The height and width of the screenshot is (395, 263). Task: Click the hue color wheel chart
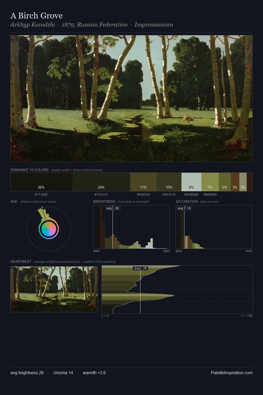[49, 229]
